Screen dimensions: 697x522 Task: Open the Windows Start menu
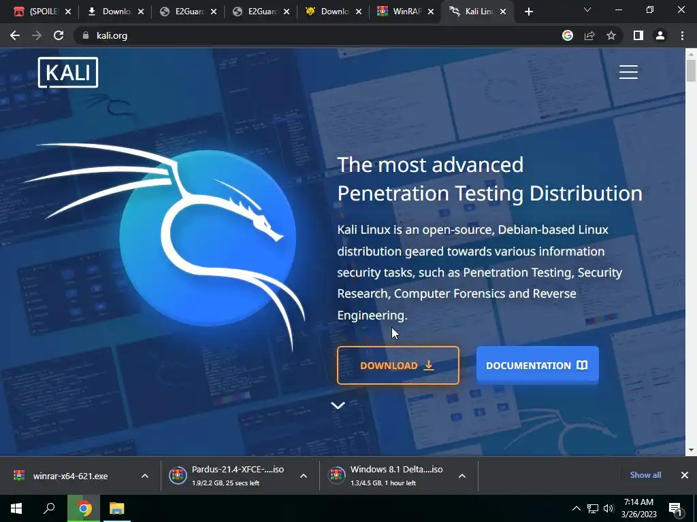pos(16,508)
